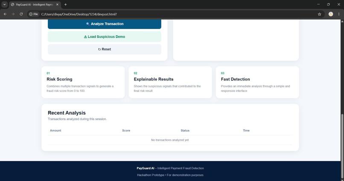Restore down the browser window
Screen dimensions: 344x181
(328, 4)
